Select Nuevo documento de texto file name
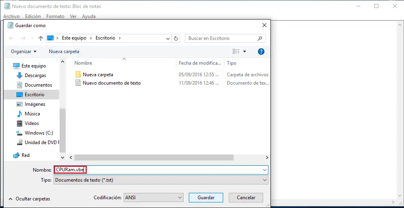The width and height of the screenshot is (404, 208). (112, 83)
